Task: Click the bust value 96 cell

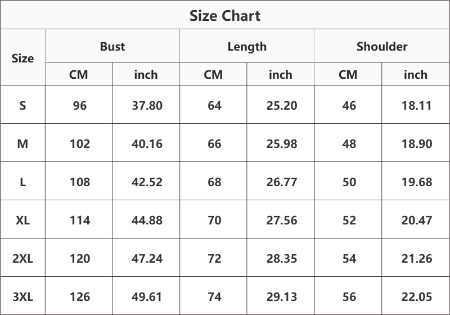Action: point(79,105)
